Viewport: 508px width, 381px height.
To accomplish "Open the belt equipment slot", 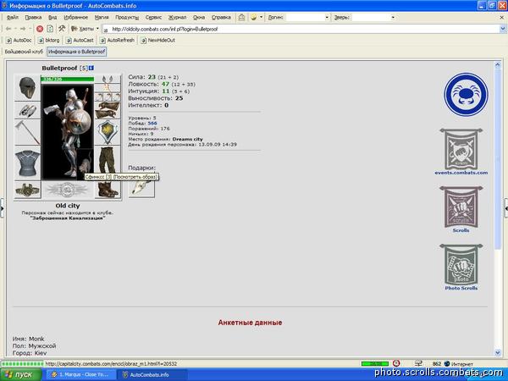I will coord(27,190).
